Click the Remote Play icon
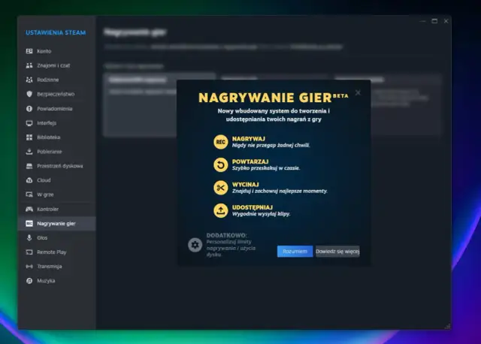 click(29, 252)
